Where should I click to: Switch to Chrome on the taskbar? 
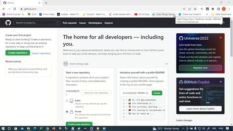click(47, 128)
